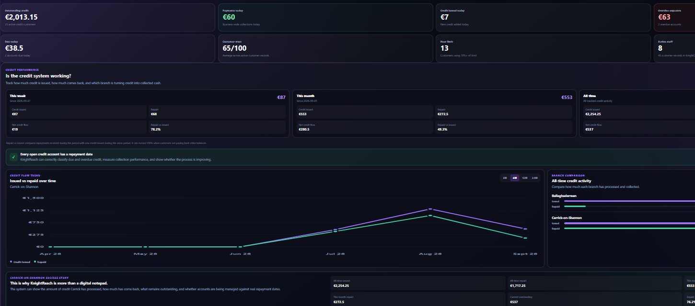
Task: Click the This month Credit issued tile
Action: click(x=365, y=112)
